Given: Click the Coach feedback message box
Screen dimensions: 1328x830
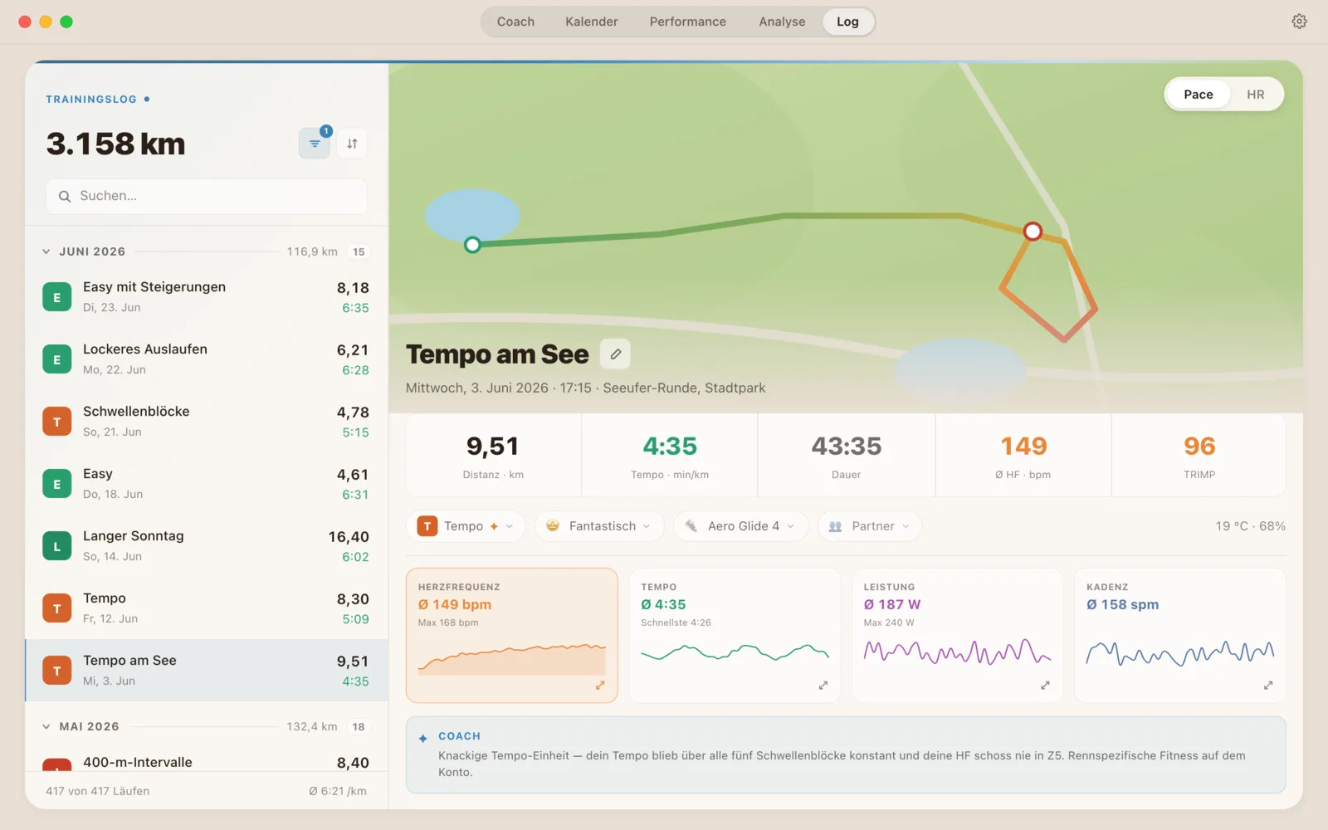Looking at the screenshot, I should [846, 755].
